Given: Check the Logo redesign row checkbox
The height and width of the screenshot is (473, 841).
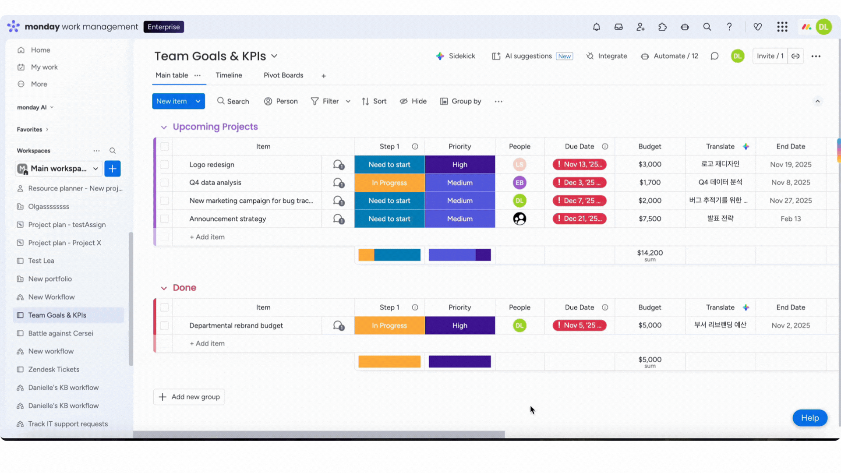Looking at the screenshot, I should (164, 165).
